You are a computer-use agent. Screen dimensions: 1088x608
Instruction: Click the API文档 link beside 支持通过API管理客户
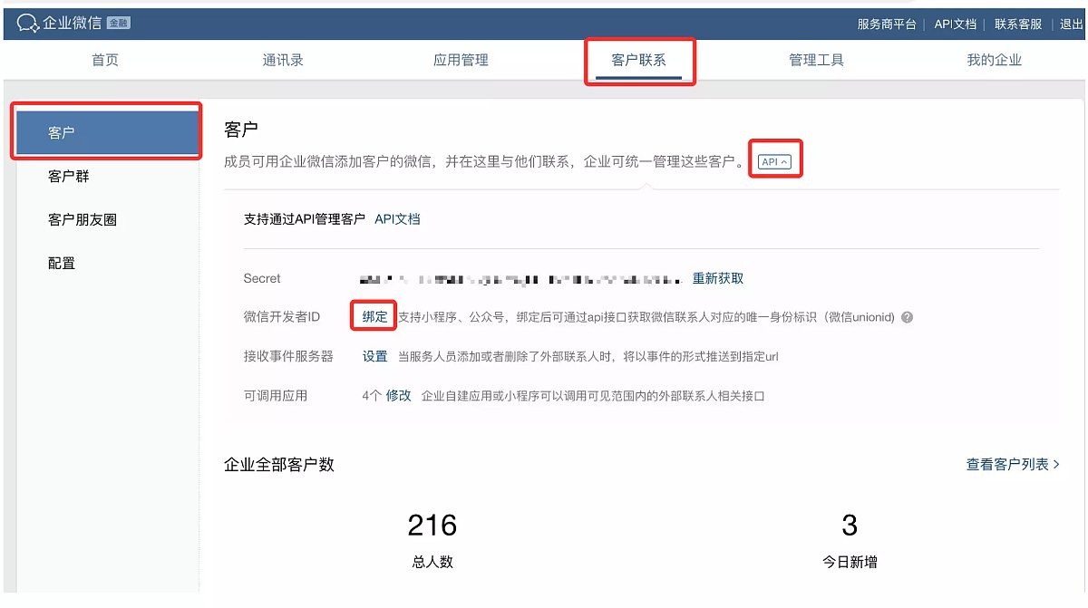[397, 219]
